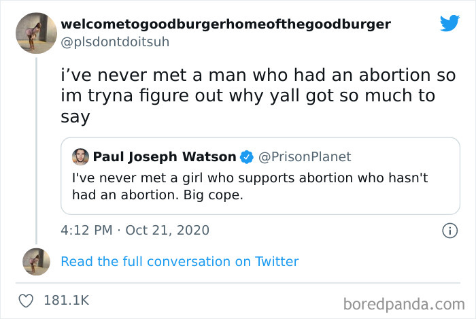The height and width of the screenshot is (319, 476).
Task: Open the welcometogoodburgerhomeofthegoodburger display name
Action: (226, 24)
